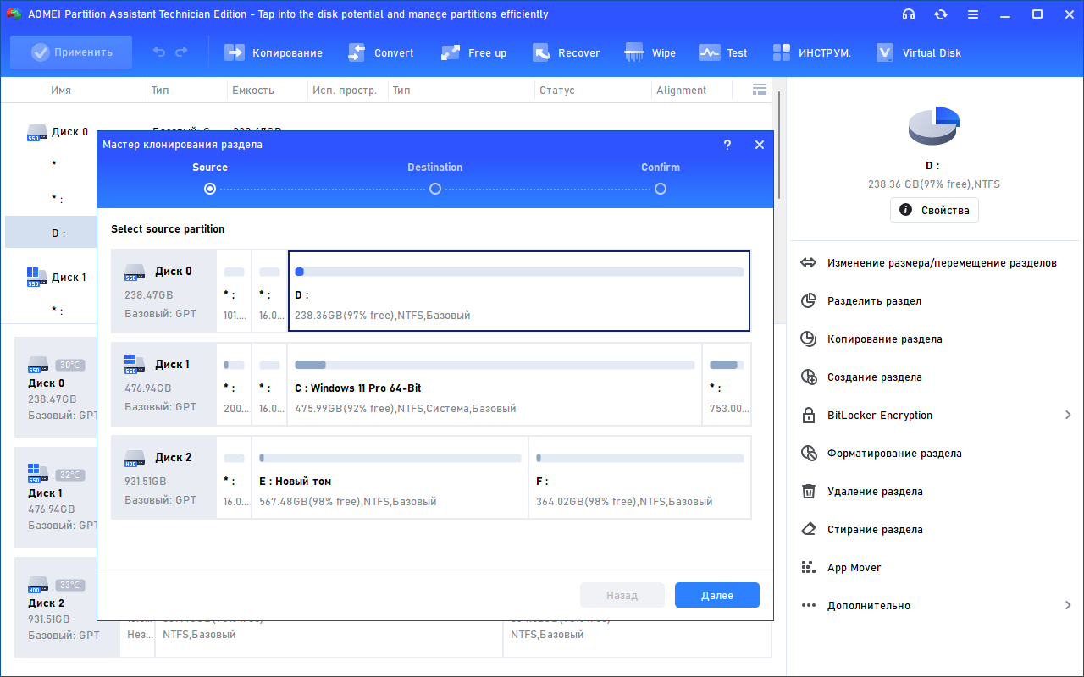Open the Recover tool

click(567, 52)
